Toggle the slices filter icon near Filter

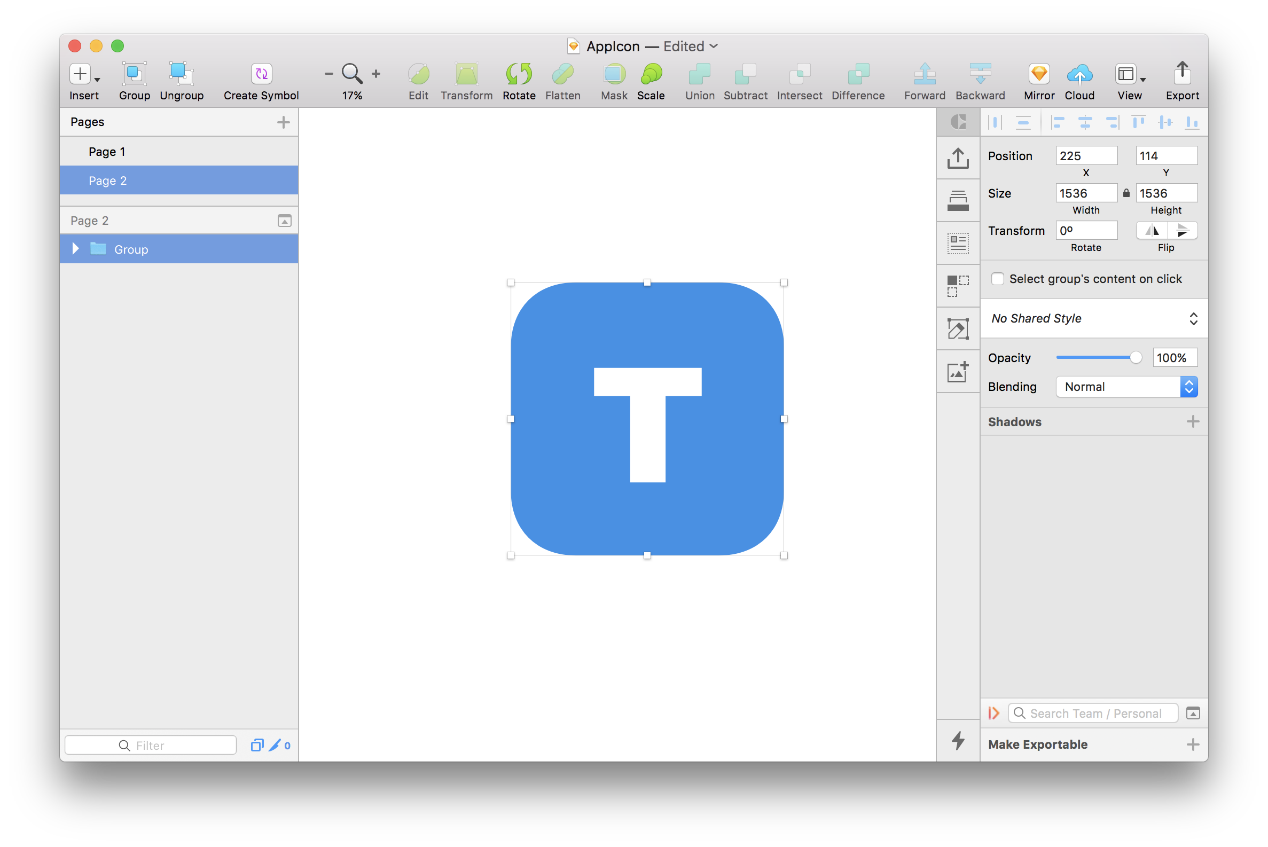tap(275, 746)
